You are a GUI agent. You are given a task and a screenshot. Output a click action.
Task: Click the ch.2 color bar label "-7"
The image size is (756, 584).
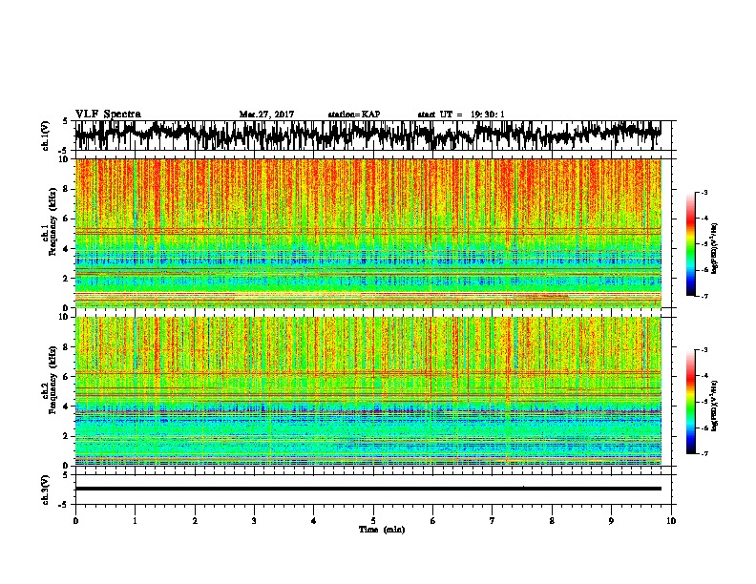coord(704,454)
